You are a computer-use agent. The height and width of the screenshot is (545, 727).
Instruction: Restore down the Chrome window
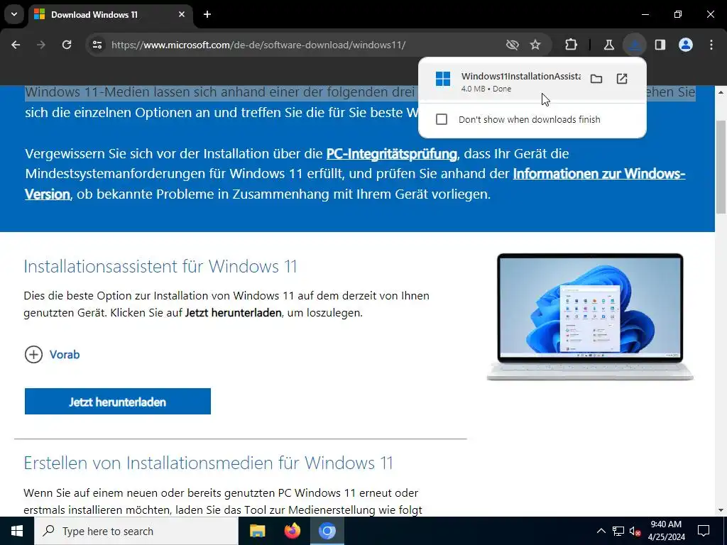[x=678, y=14]
